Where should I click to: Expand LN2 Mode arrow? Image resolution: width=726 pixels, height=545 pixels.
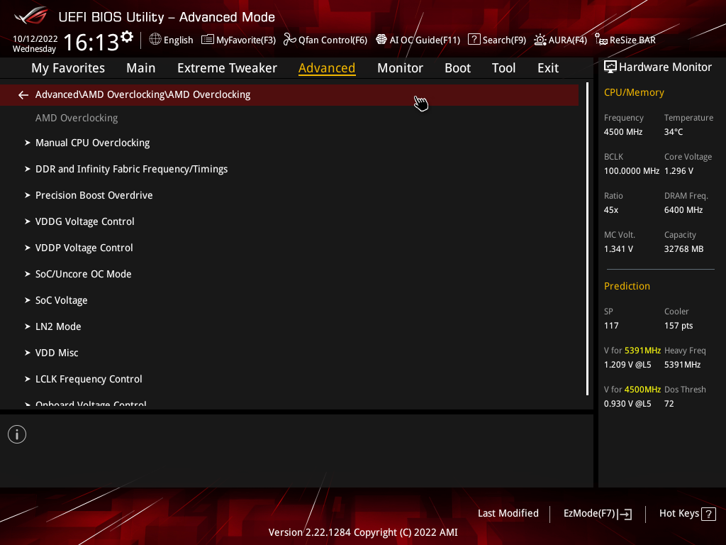pyautogui.click(x=28, y=326)
